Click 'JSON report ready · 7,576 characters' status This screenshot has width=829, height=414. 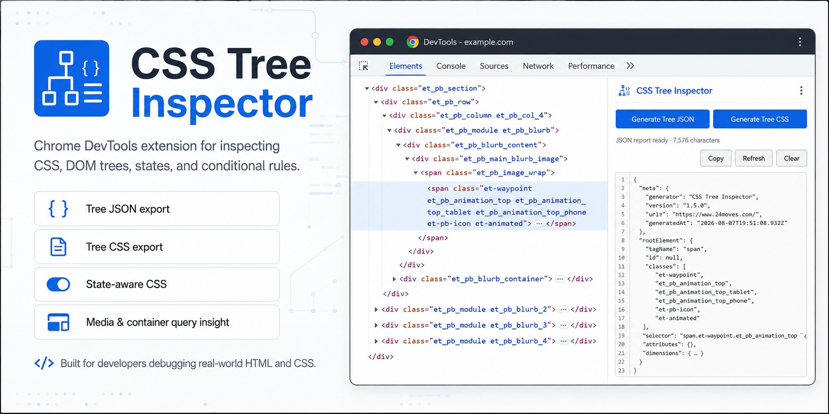click(667, 140)
